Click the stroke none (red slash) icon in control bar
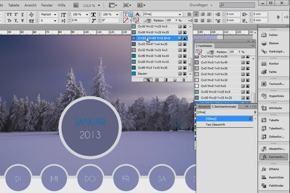Image resolution: width=290 pixels, height=193 pixels. 126,20
